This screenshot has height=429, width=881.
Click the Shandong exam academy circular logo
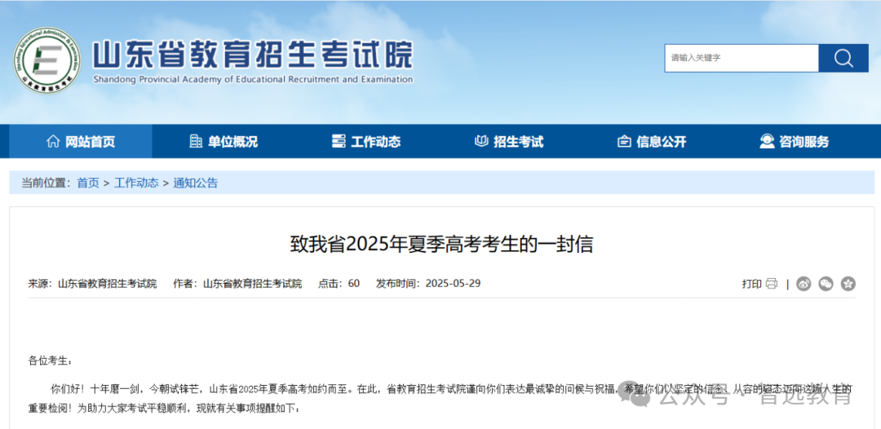pos(46,60)
